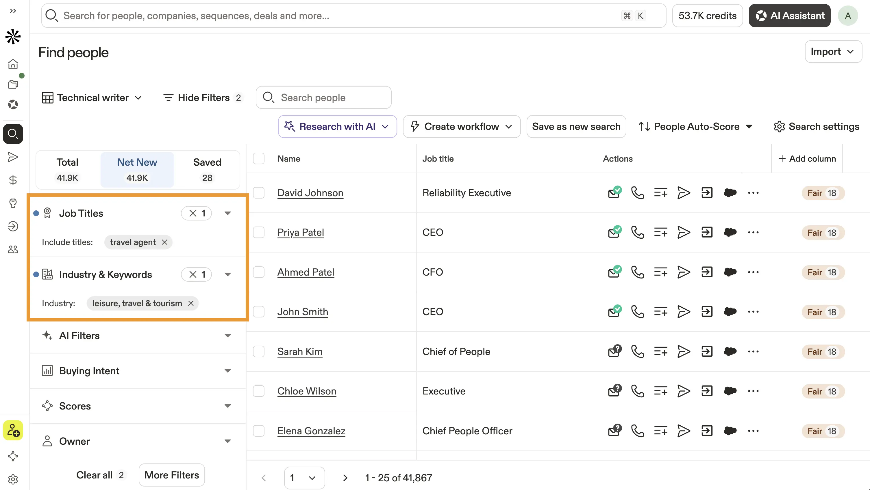Check the Ahmed Patel row checkbox
This screenshot has height=490, width=870.
pos(259,272)
